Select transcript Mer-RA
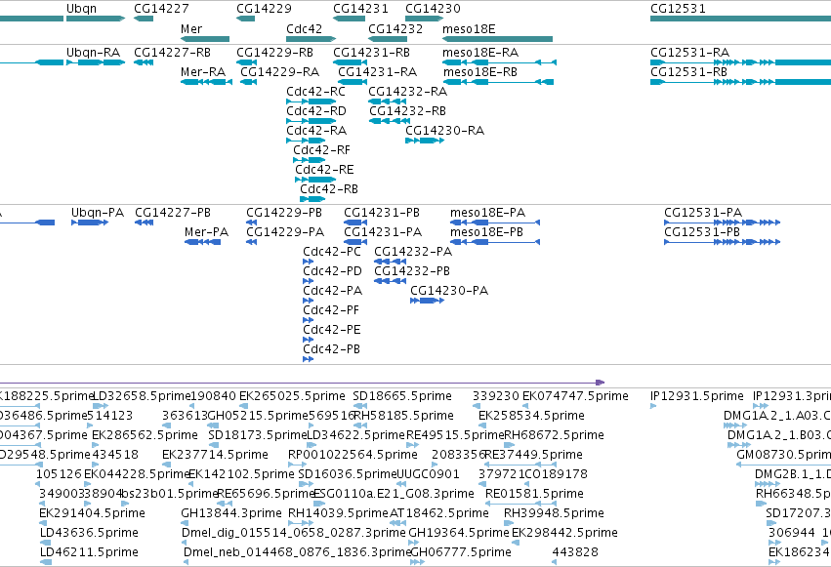The width and height of the screenshot is (831, 567). coord(206,82)
